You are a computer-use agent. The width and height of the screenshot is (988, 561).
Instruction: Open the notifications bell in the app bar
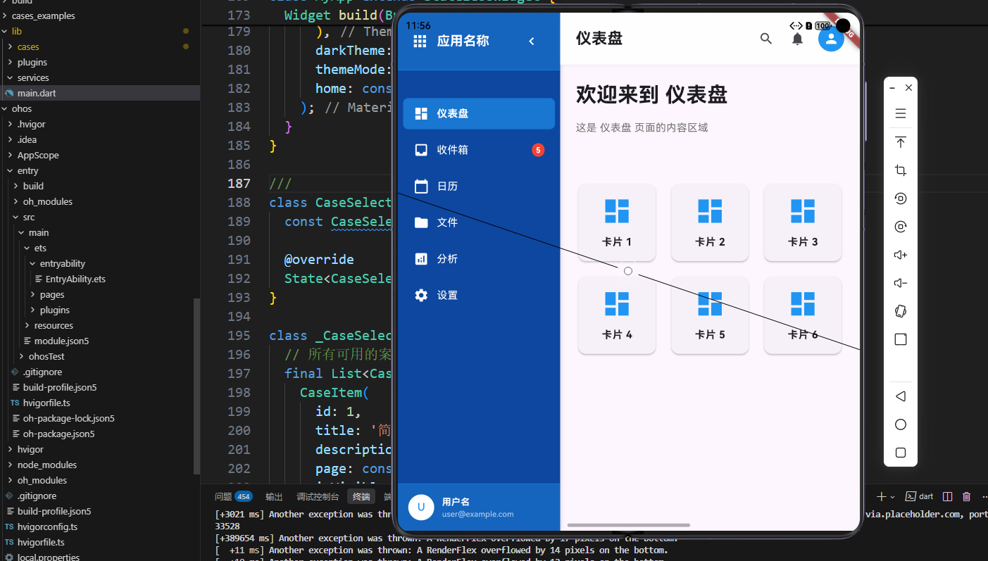[797, 39]
